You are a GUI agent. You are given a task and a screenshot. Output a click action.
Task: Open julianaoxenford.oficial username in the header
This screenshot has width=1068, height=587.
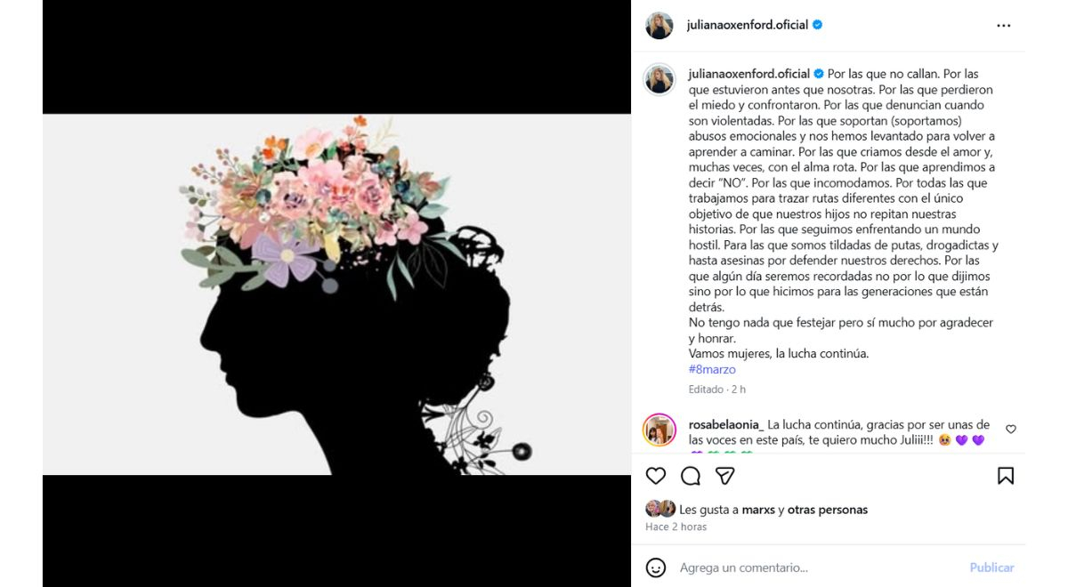[x=748, y=25]
